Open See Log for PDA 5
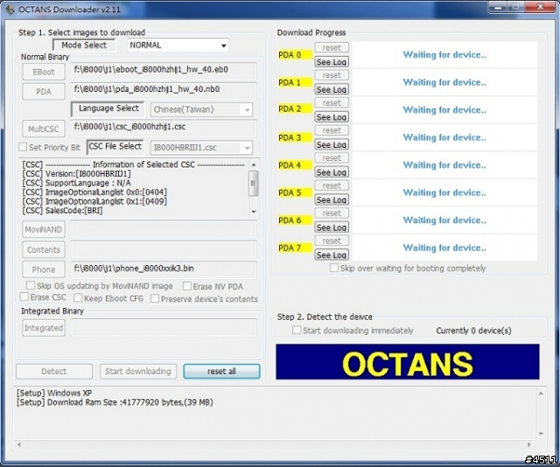This screenshot has height=467, width=560. (332, 200)
